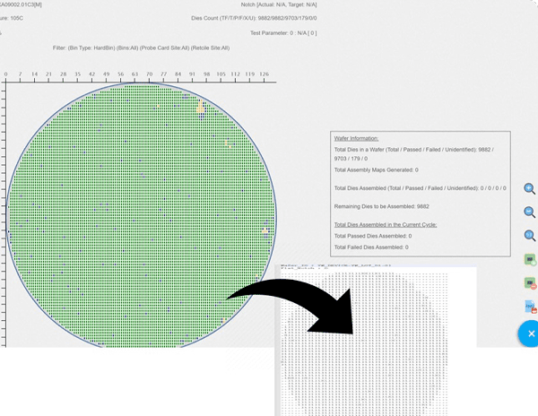The image size is (538, 416).
Task: Click the export map file icon
Action: [530, 307]
